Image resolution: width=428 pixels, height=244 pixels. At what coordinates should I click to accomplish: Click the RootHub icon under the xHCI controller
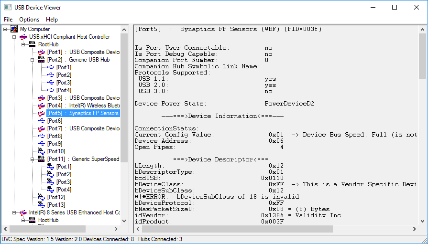coord(32,44)
